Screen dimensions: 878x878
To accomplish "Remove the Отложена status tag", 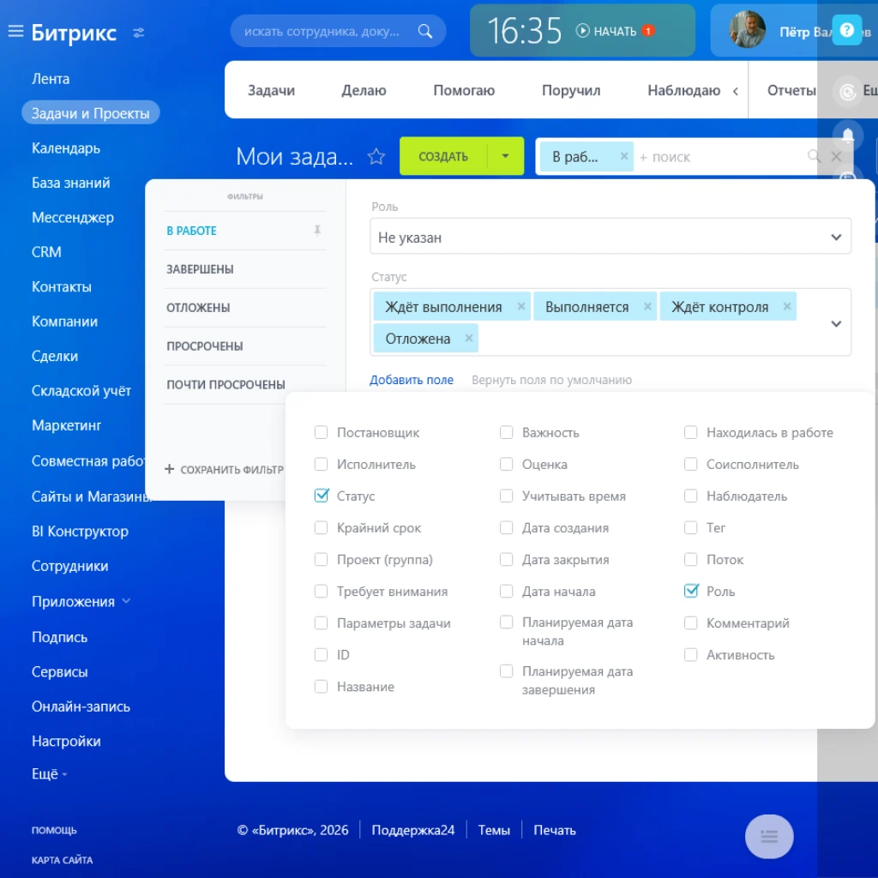I will (468, 339).
